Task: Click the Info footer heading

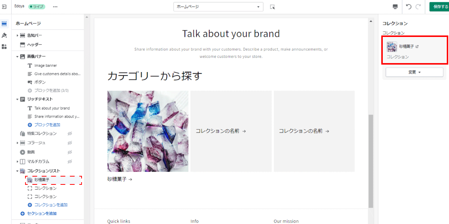Action: point(195,221)
